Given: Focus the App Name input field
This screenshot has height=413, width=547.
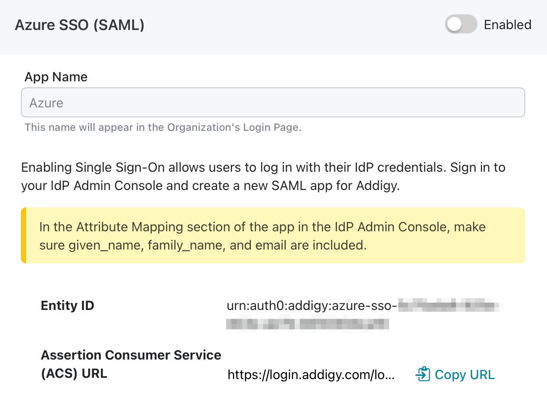Looking at the screenshot, I should click(x=273, y=103).
